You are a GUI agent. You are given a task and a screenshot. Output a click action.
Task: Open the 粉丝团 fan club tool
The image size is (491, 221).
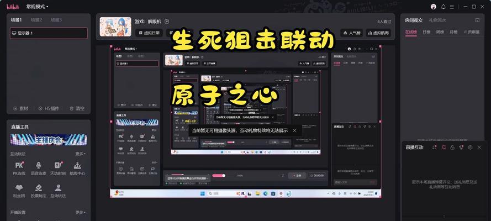(19, 191)
